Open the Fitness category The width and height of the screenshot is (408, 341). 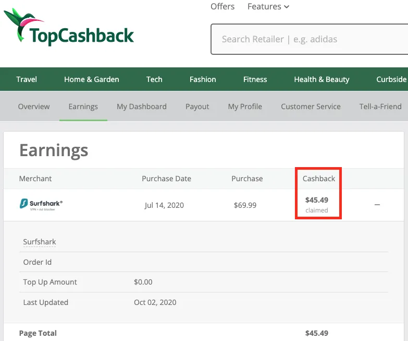coord(255,79)
